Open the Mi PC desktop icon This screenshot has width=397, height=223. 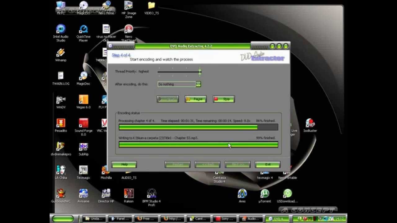click(x=61, y=8)
